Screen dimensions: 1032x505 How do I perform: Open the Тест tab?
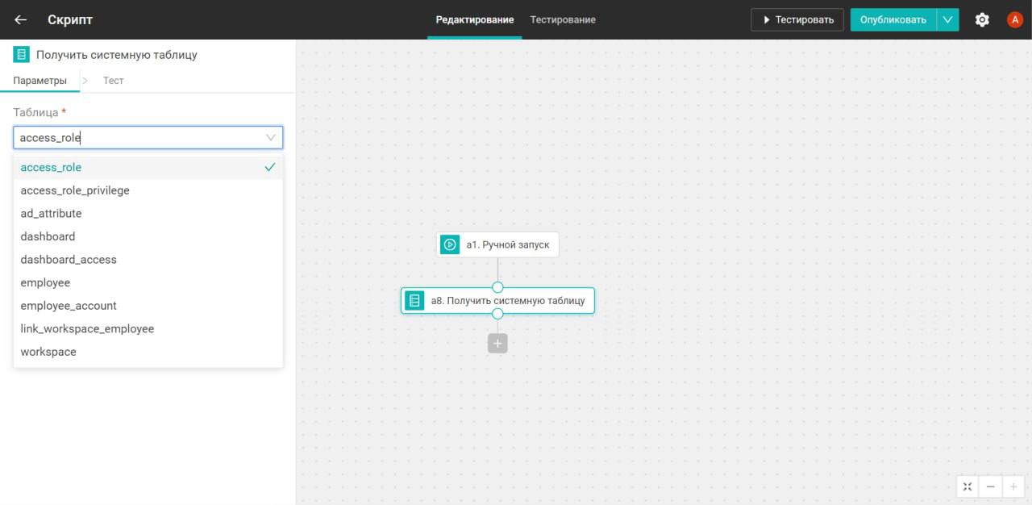114,81
